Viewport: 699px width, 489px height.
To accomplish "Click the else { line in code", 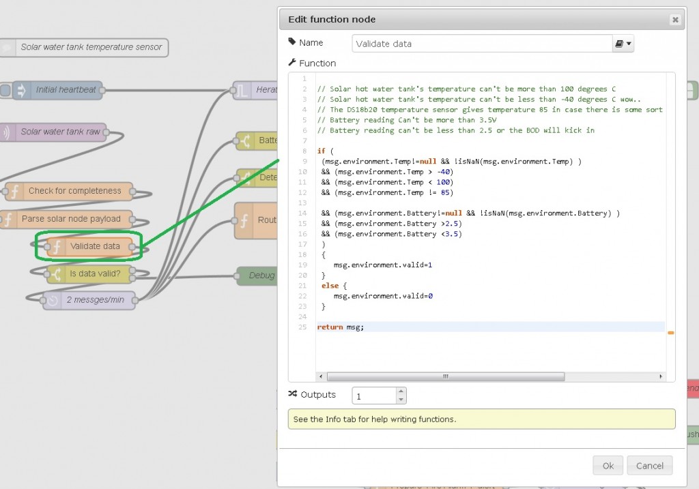I will [x=334, y=286].
